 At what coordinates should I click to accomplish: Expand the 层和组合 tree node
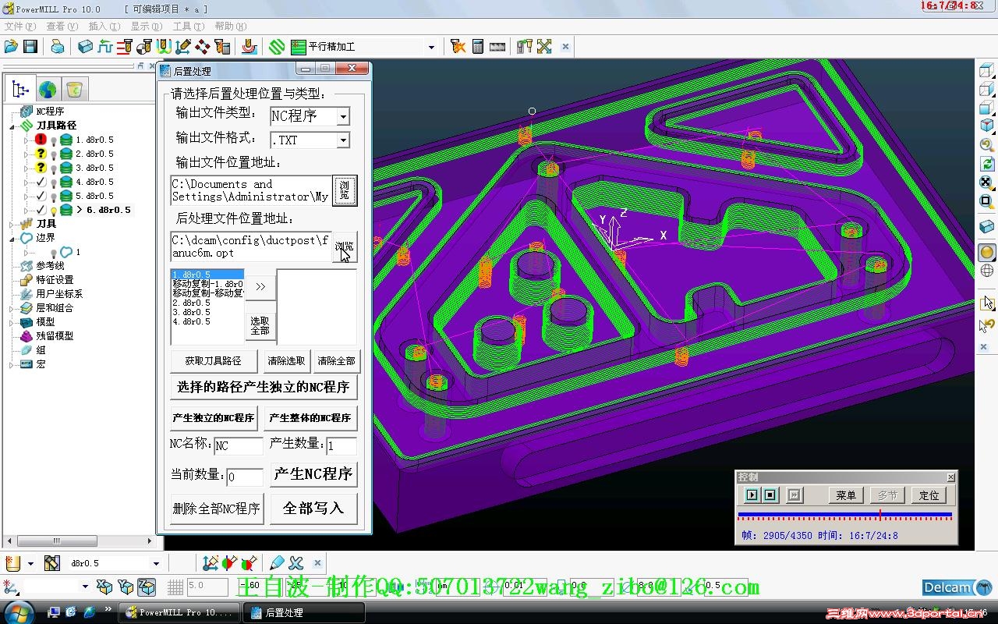point(12,308)
